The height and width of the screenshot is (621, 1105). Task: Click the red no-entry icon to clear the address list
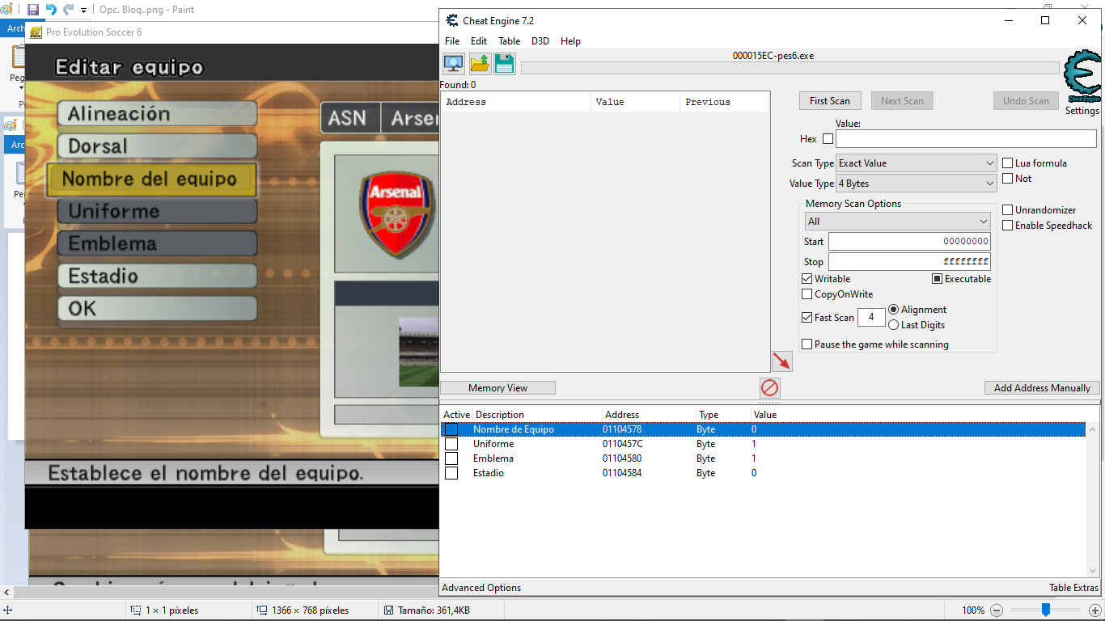pos(769,388)
